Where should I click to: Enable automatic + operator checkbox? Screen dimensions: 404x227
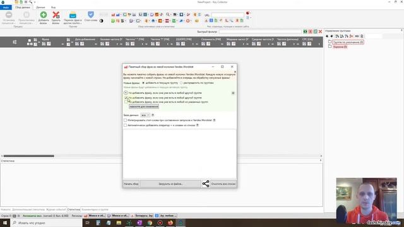(125, 125)
